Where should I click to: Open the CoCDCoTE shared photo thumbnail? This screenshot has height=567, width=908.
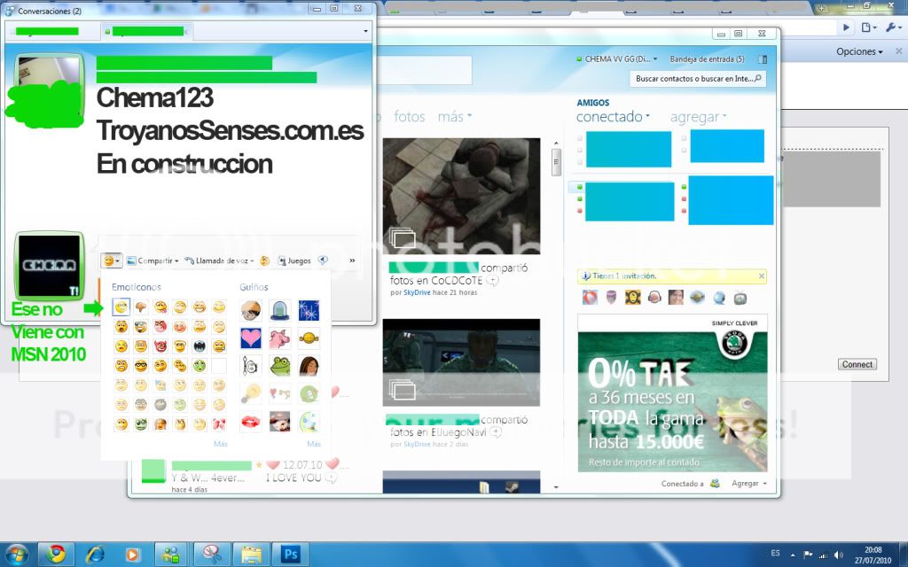coord(461,196)
